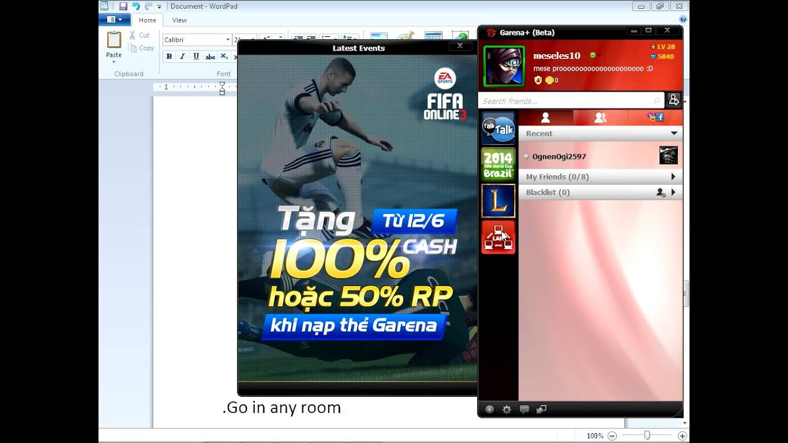Open the Garena Talk Talk sidebar icon
788x443 pixels.
[x=498, y=129]
